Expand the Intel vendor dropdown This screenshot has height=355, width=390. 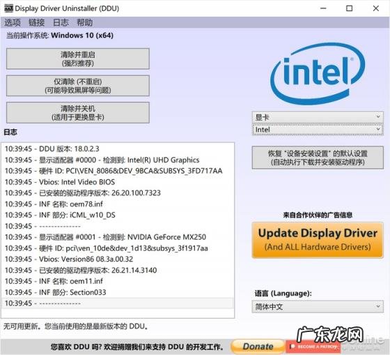click(318, 130)
